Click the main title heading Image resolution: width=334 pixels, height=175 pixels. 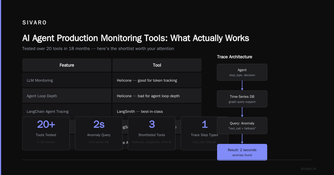(x=136, y=38)
